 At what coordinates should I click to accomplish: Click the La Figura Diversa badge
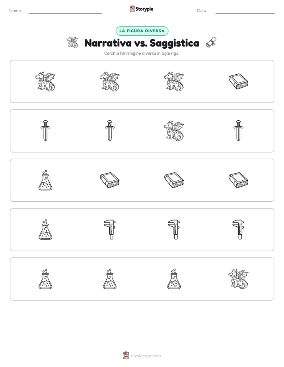(142, 31)
